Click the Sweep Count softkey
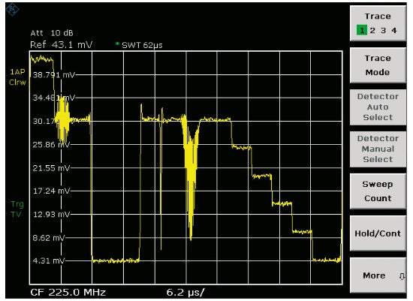The width and height of the screenshot is (413, 301). tap(378, 191)
